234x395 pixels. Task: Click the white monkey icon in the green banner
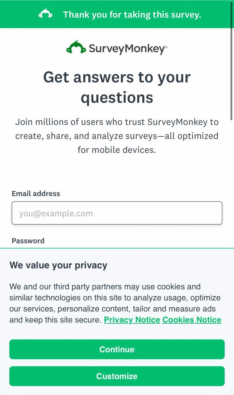pos(45,14)
